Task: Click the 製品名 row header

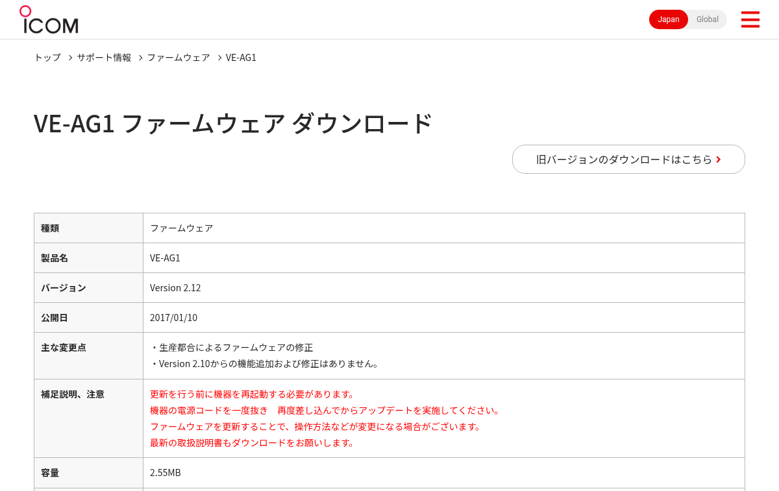Action: [89, 258]
